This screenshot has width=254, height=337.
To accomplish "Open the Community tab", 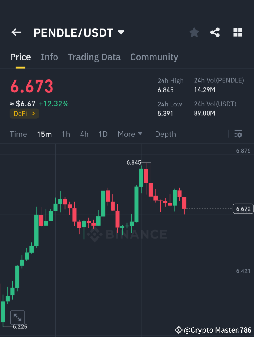I will click(x=154, y=57).
